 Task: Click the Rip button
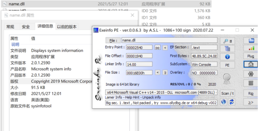coord(251,93)
